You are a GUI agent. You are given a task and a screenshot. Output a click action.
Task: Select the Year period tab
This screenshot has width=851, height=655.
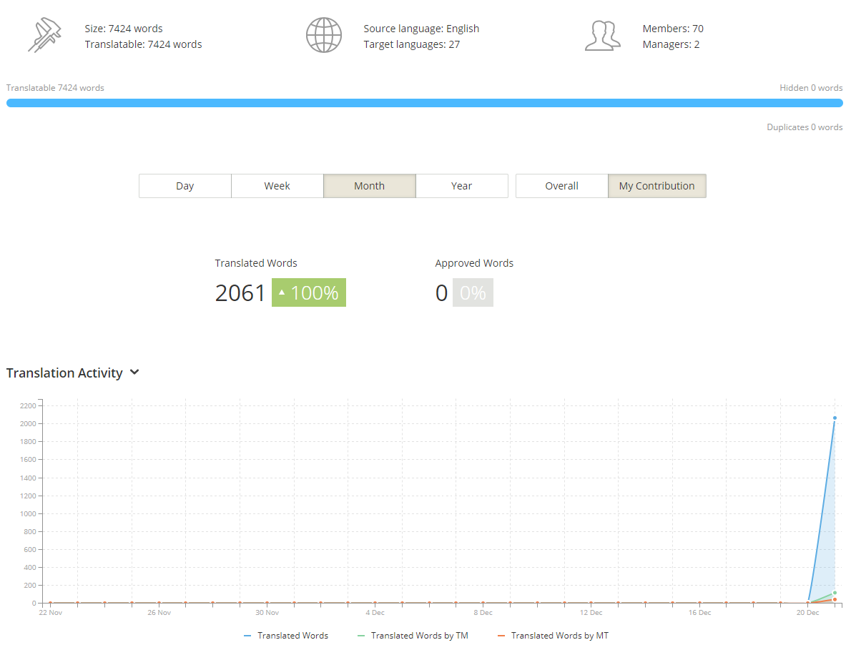click(462, 186)
